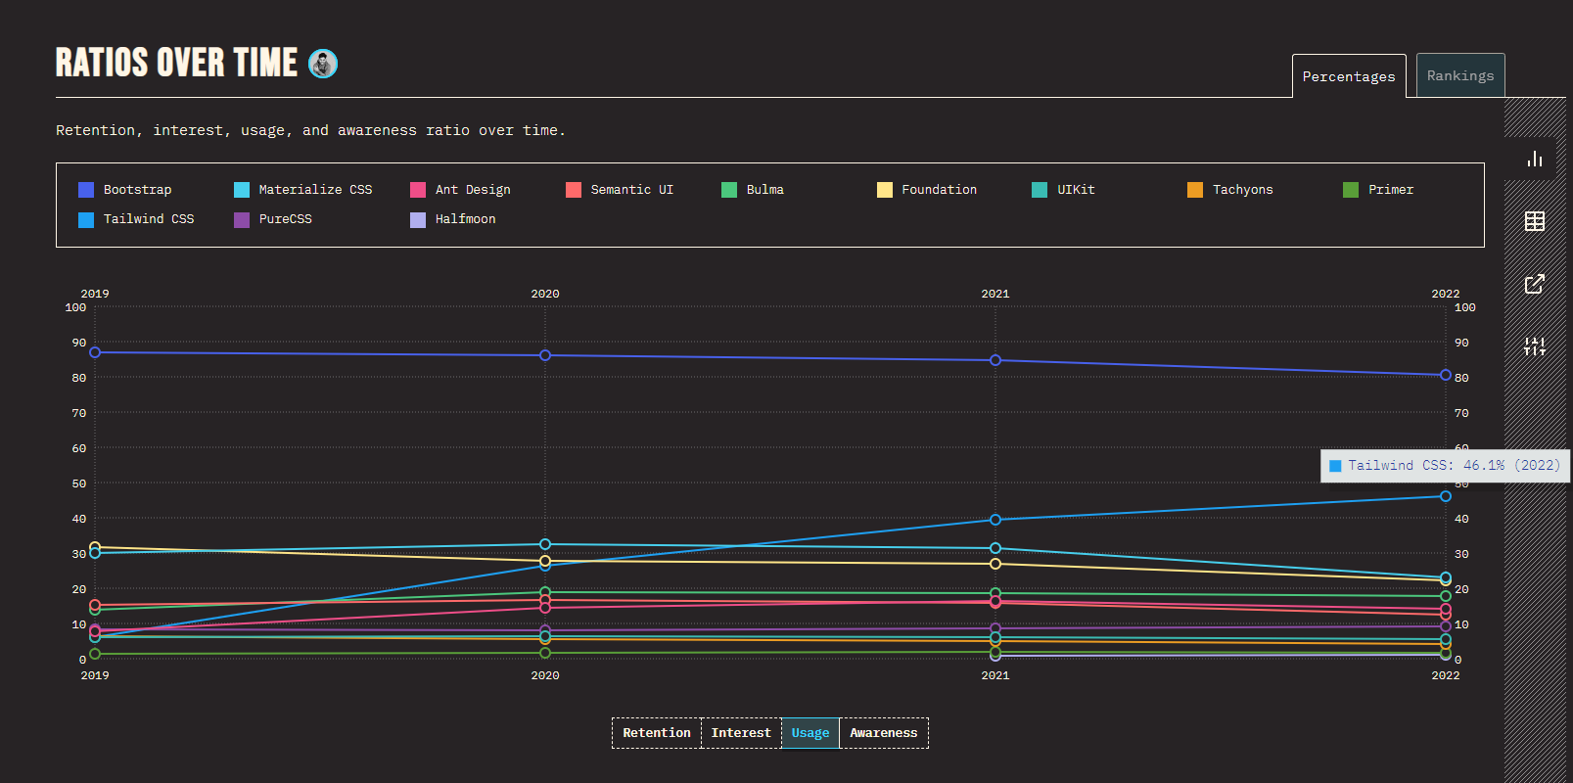Click Tailwind CSS's 2021 data point
The image size is (1573, 783).
click(995, 520)
